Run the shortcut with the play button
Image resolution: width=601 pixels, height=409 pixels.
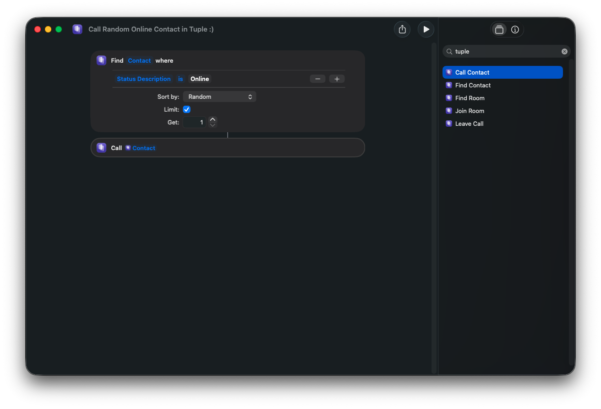pyautogui.click(x=426, y=29)
